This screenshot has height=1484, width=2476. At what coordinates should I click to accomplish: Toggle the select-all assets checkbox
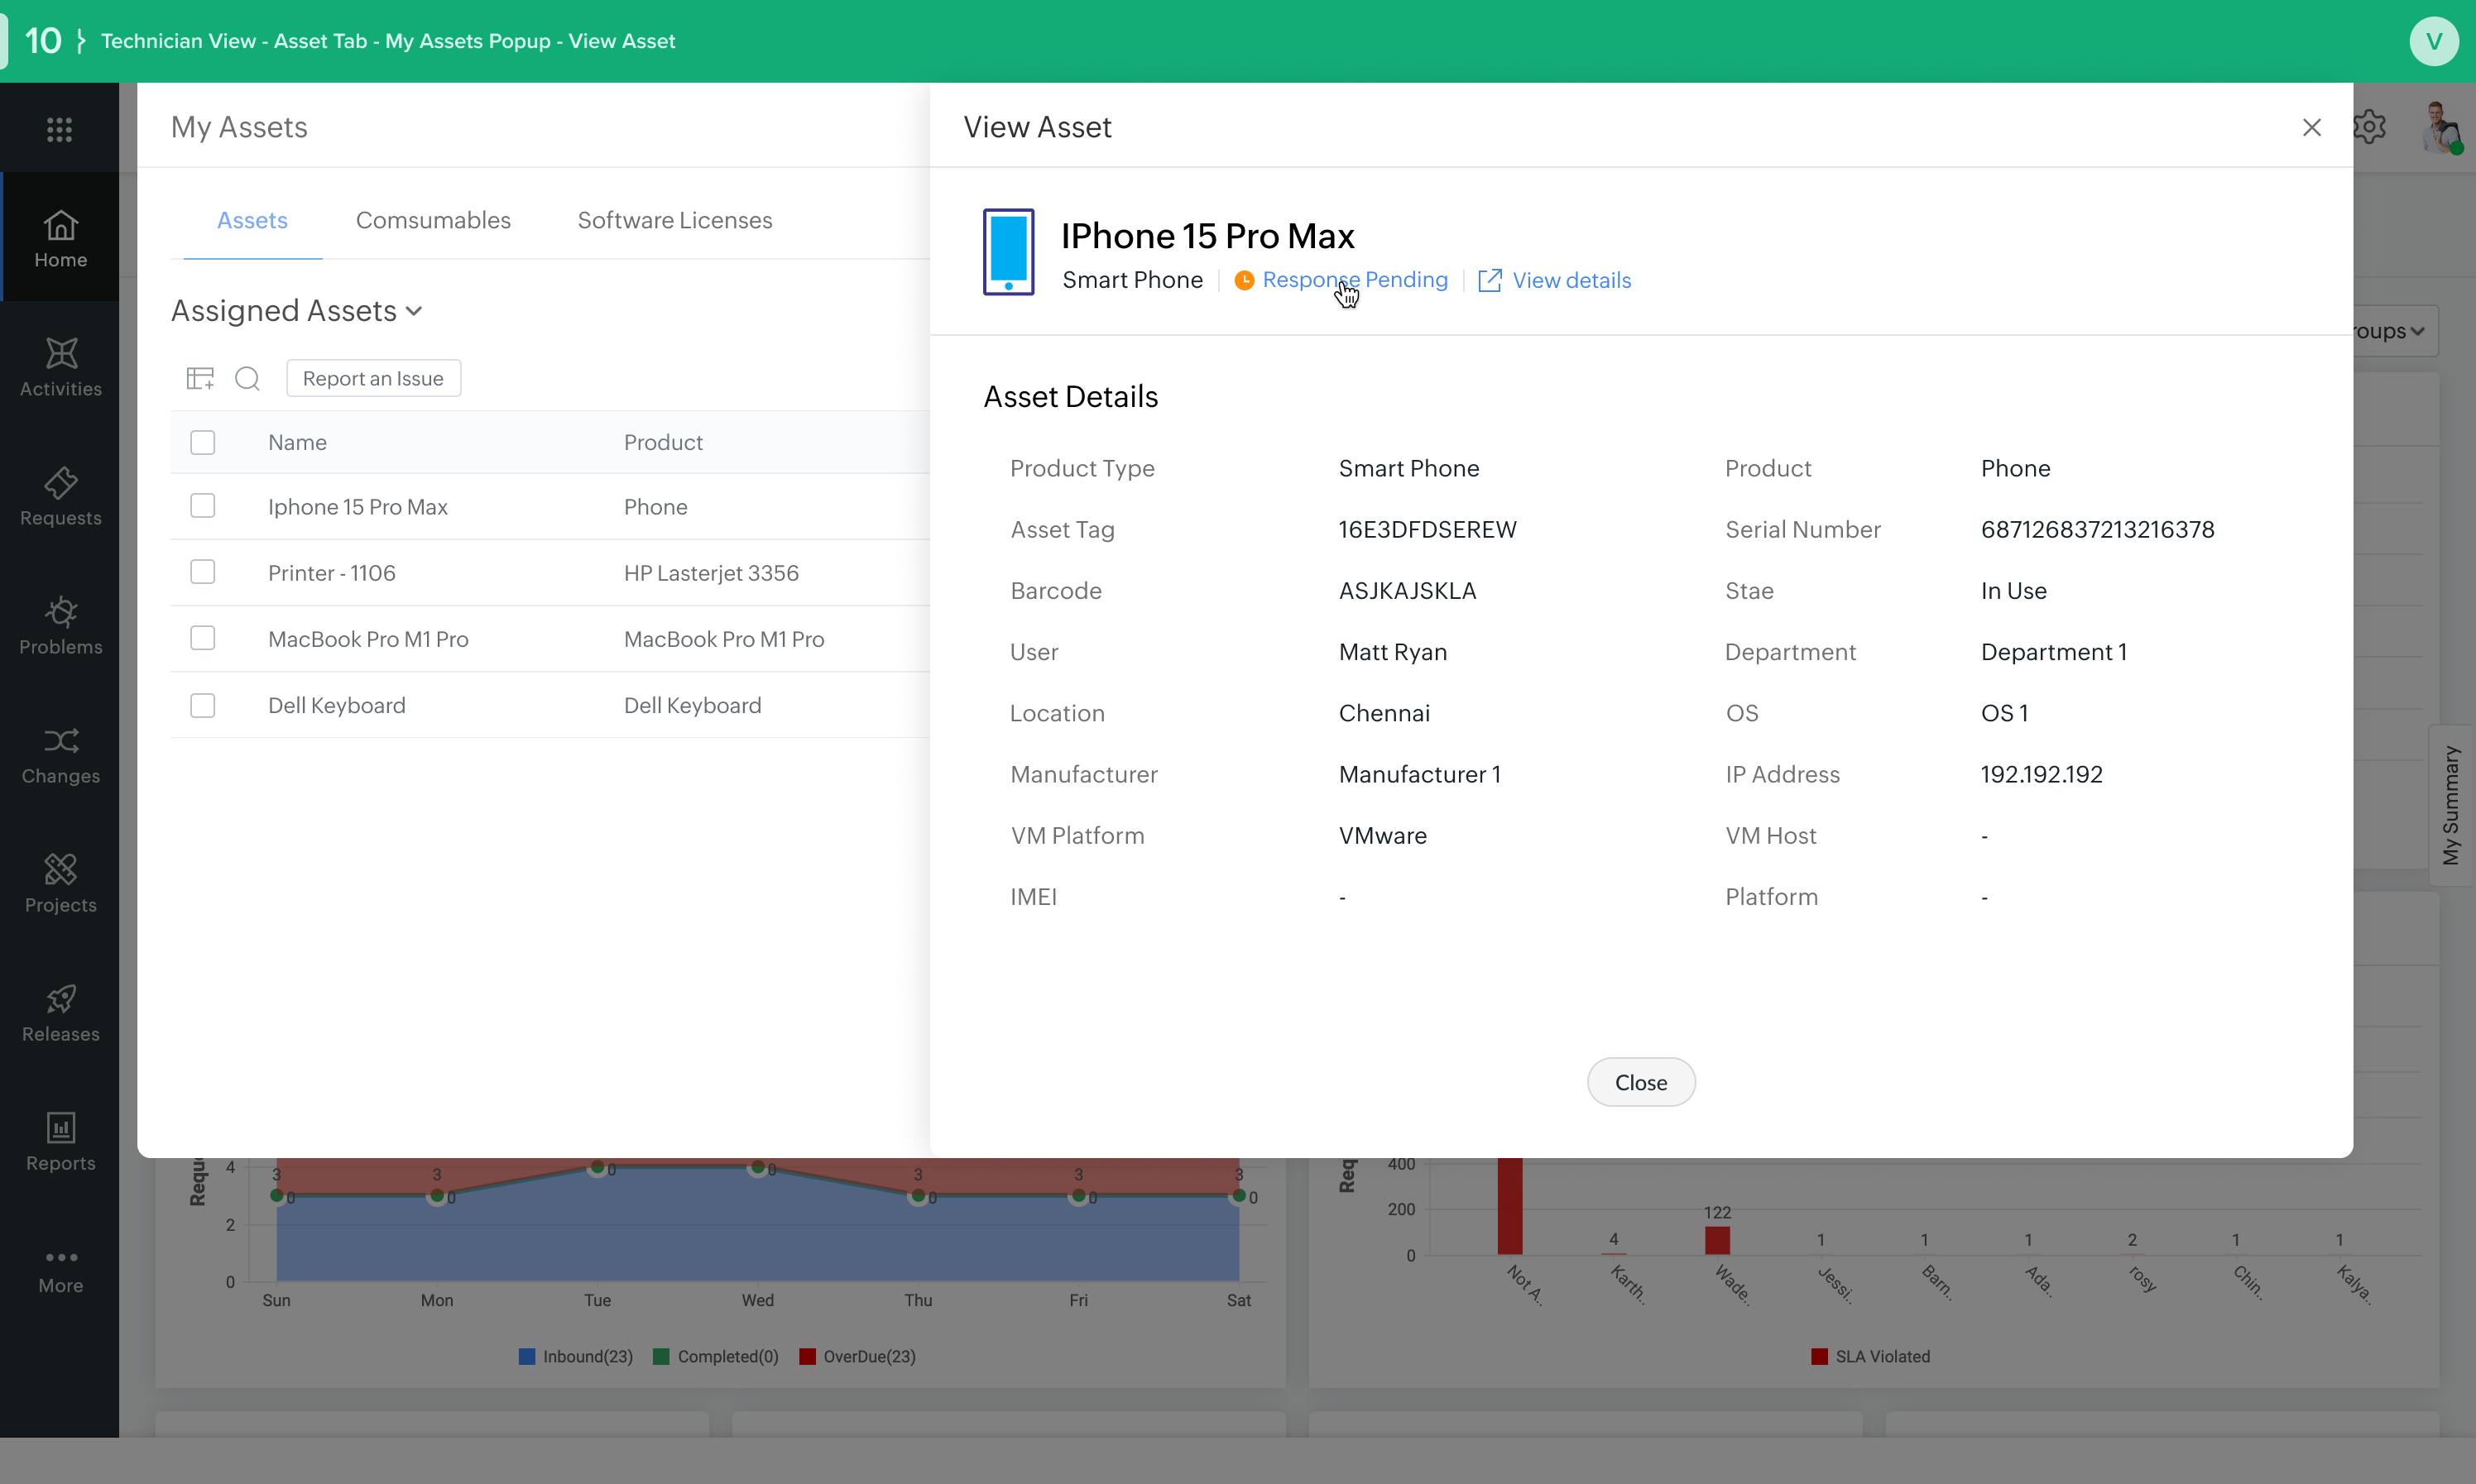tap(202, 442)
